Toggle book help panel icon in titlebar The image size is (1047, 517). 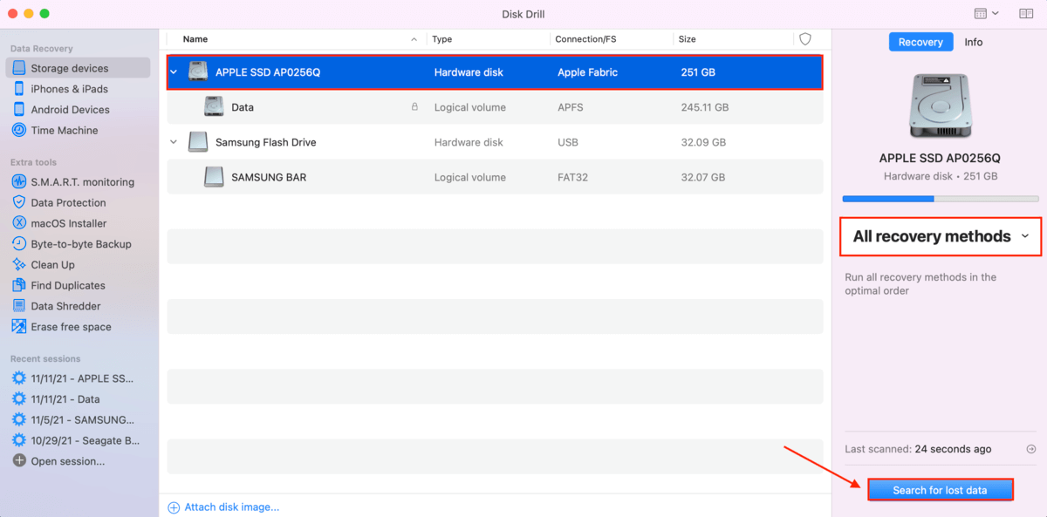1026,14
